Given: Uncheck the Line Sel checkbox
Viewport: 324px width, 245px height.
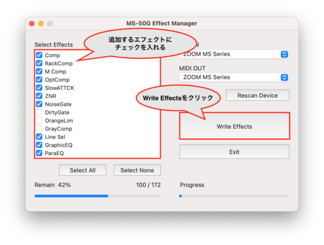Looking at the screenshot, I should pos(39,137).
